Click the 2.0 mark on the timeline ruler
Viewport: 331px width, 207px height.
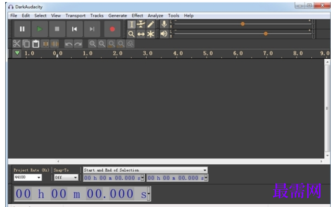(x=118, y=53)
